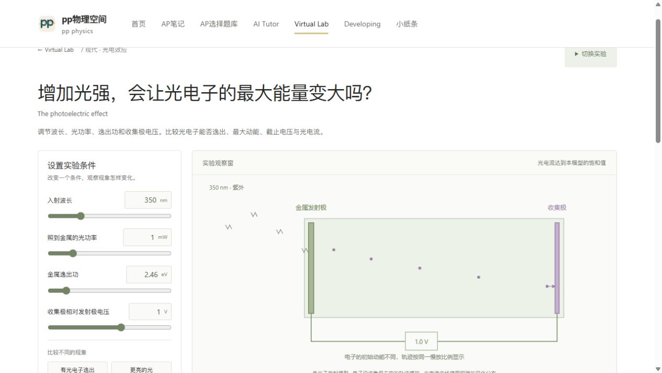Image resolution: width=662 pixels, height=373 pixels.
Task: Click the 金属逸出功 input showing 2.46
Action: pyautogui.click(x=149, y=275)
